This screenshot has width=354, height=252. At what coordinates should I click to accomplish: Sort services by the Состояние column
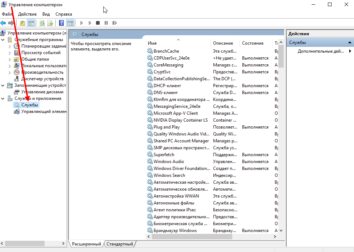coord(256,43)
